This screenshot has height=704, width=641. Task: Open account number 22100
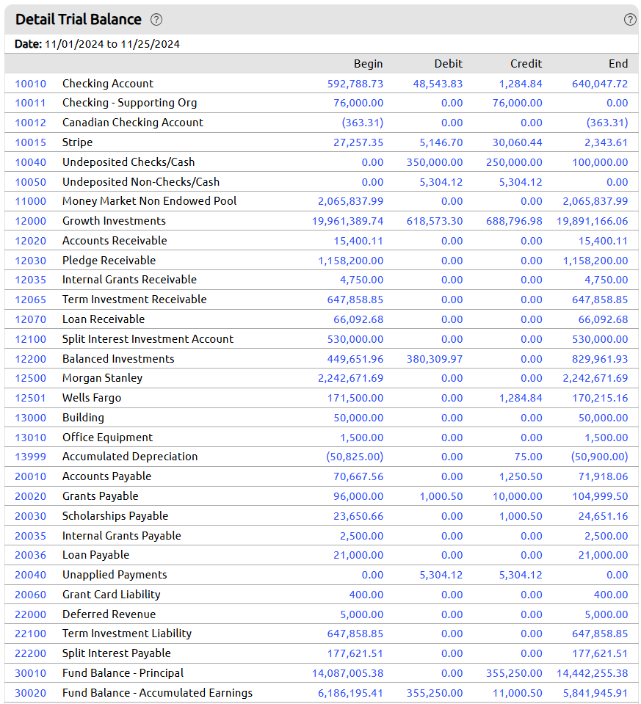31,634
